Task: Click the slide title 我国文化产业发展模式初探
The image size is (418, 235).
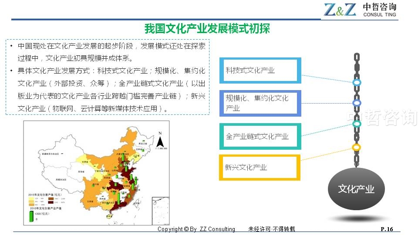Action: click(207, 29)
